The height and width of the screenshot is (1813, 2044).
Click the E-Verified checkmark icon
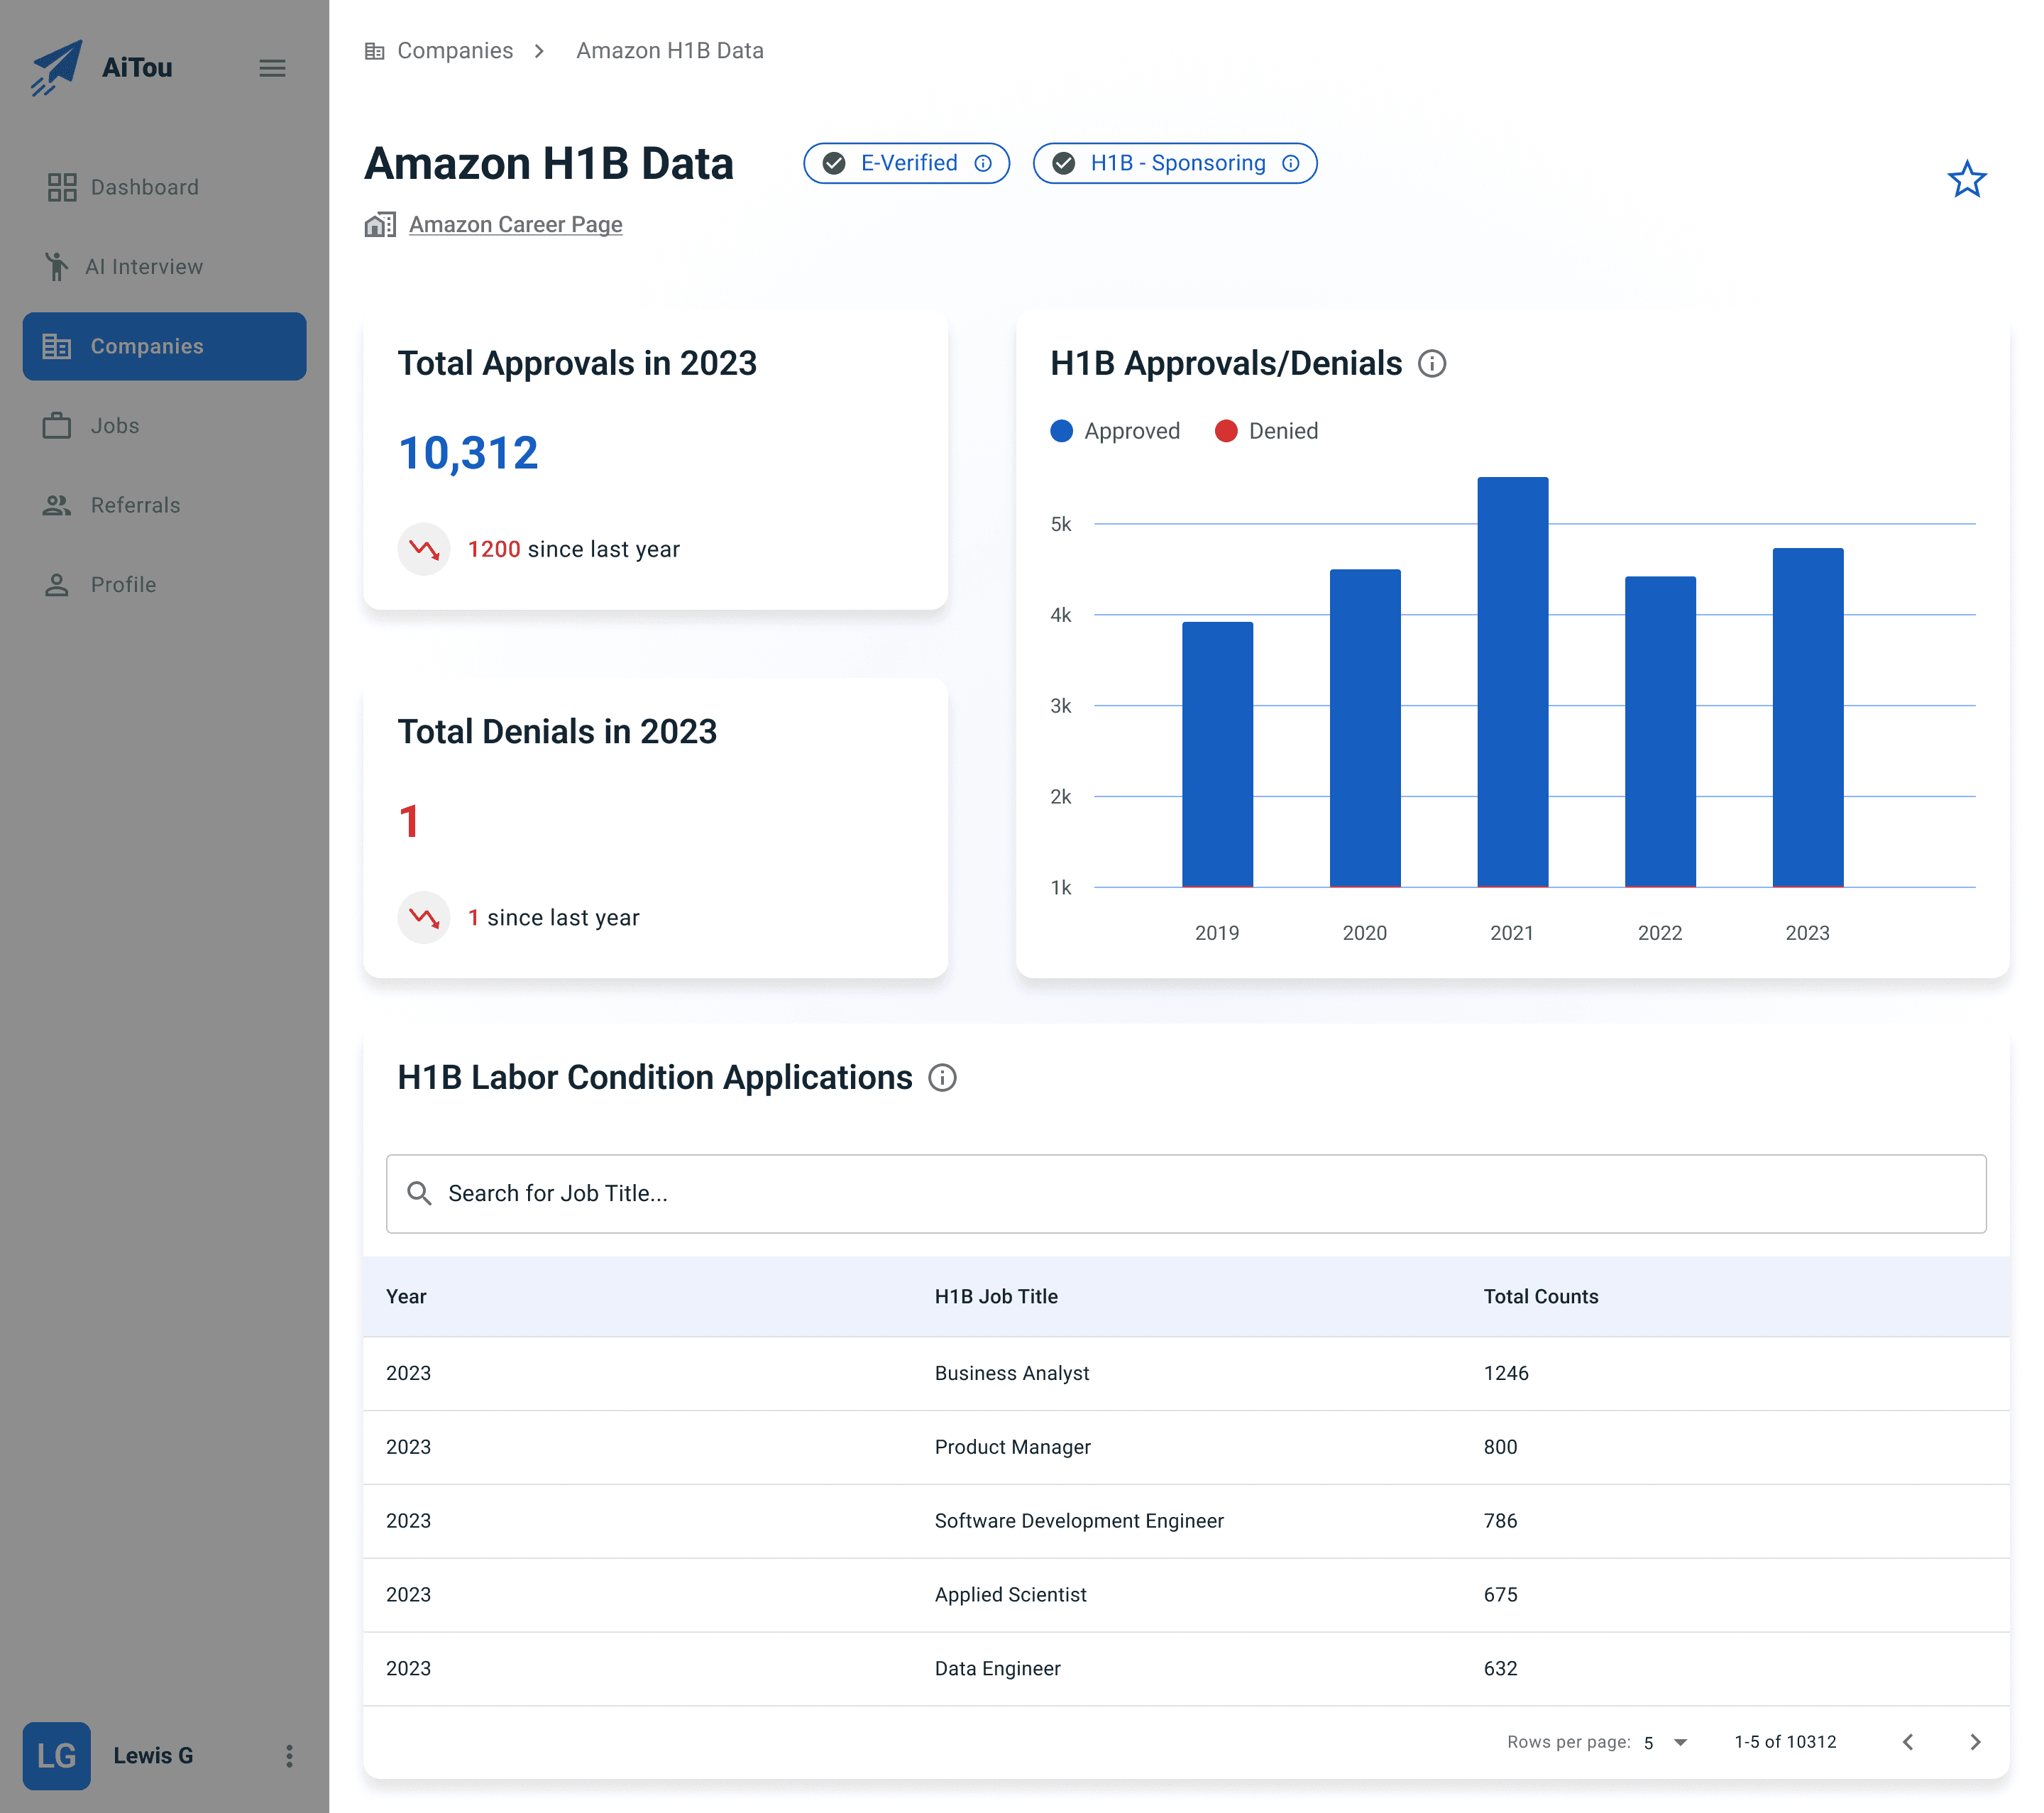(x=834, y=163)
